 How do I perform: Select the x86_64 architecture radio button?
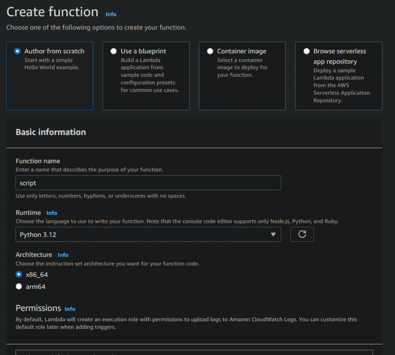pos(19,274)
